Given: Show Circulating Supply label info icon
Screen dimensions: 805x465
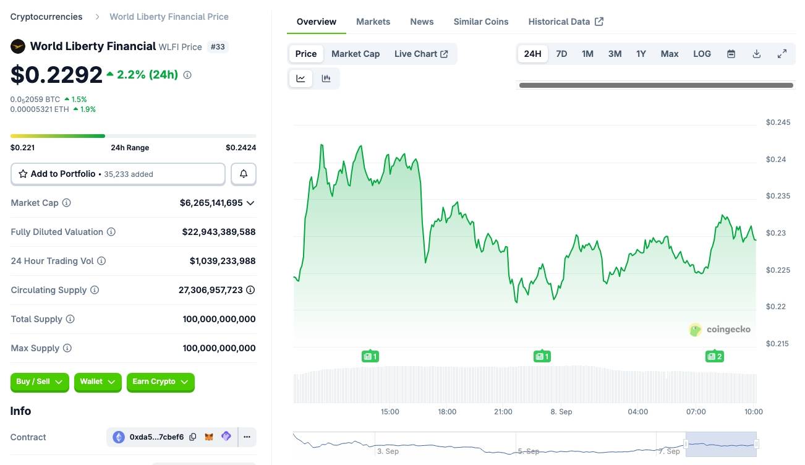Looking at the screenshot, I should point(95,290).
